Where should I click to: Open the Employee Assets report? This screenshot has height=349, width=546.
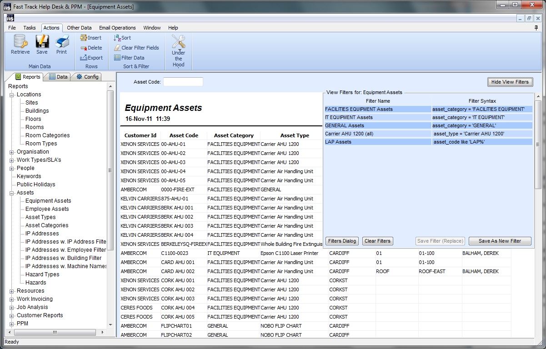tap(47, 209)
